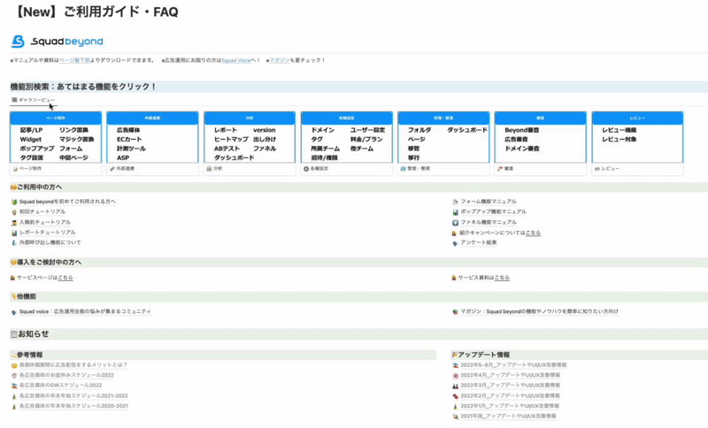
Task: Click icon beside ファネル機能マニュアル
Action: [x=455, y=223]
